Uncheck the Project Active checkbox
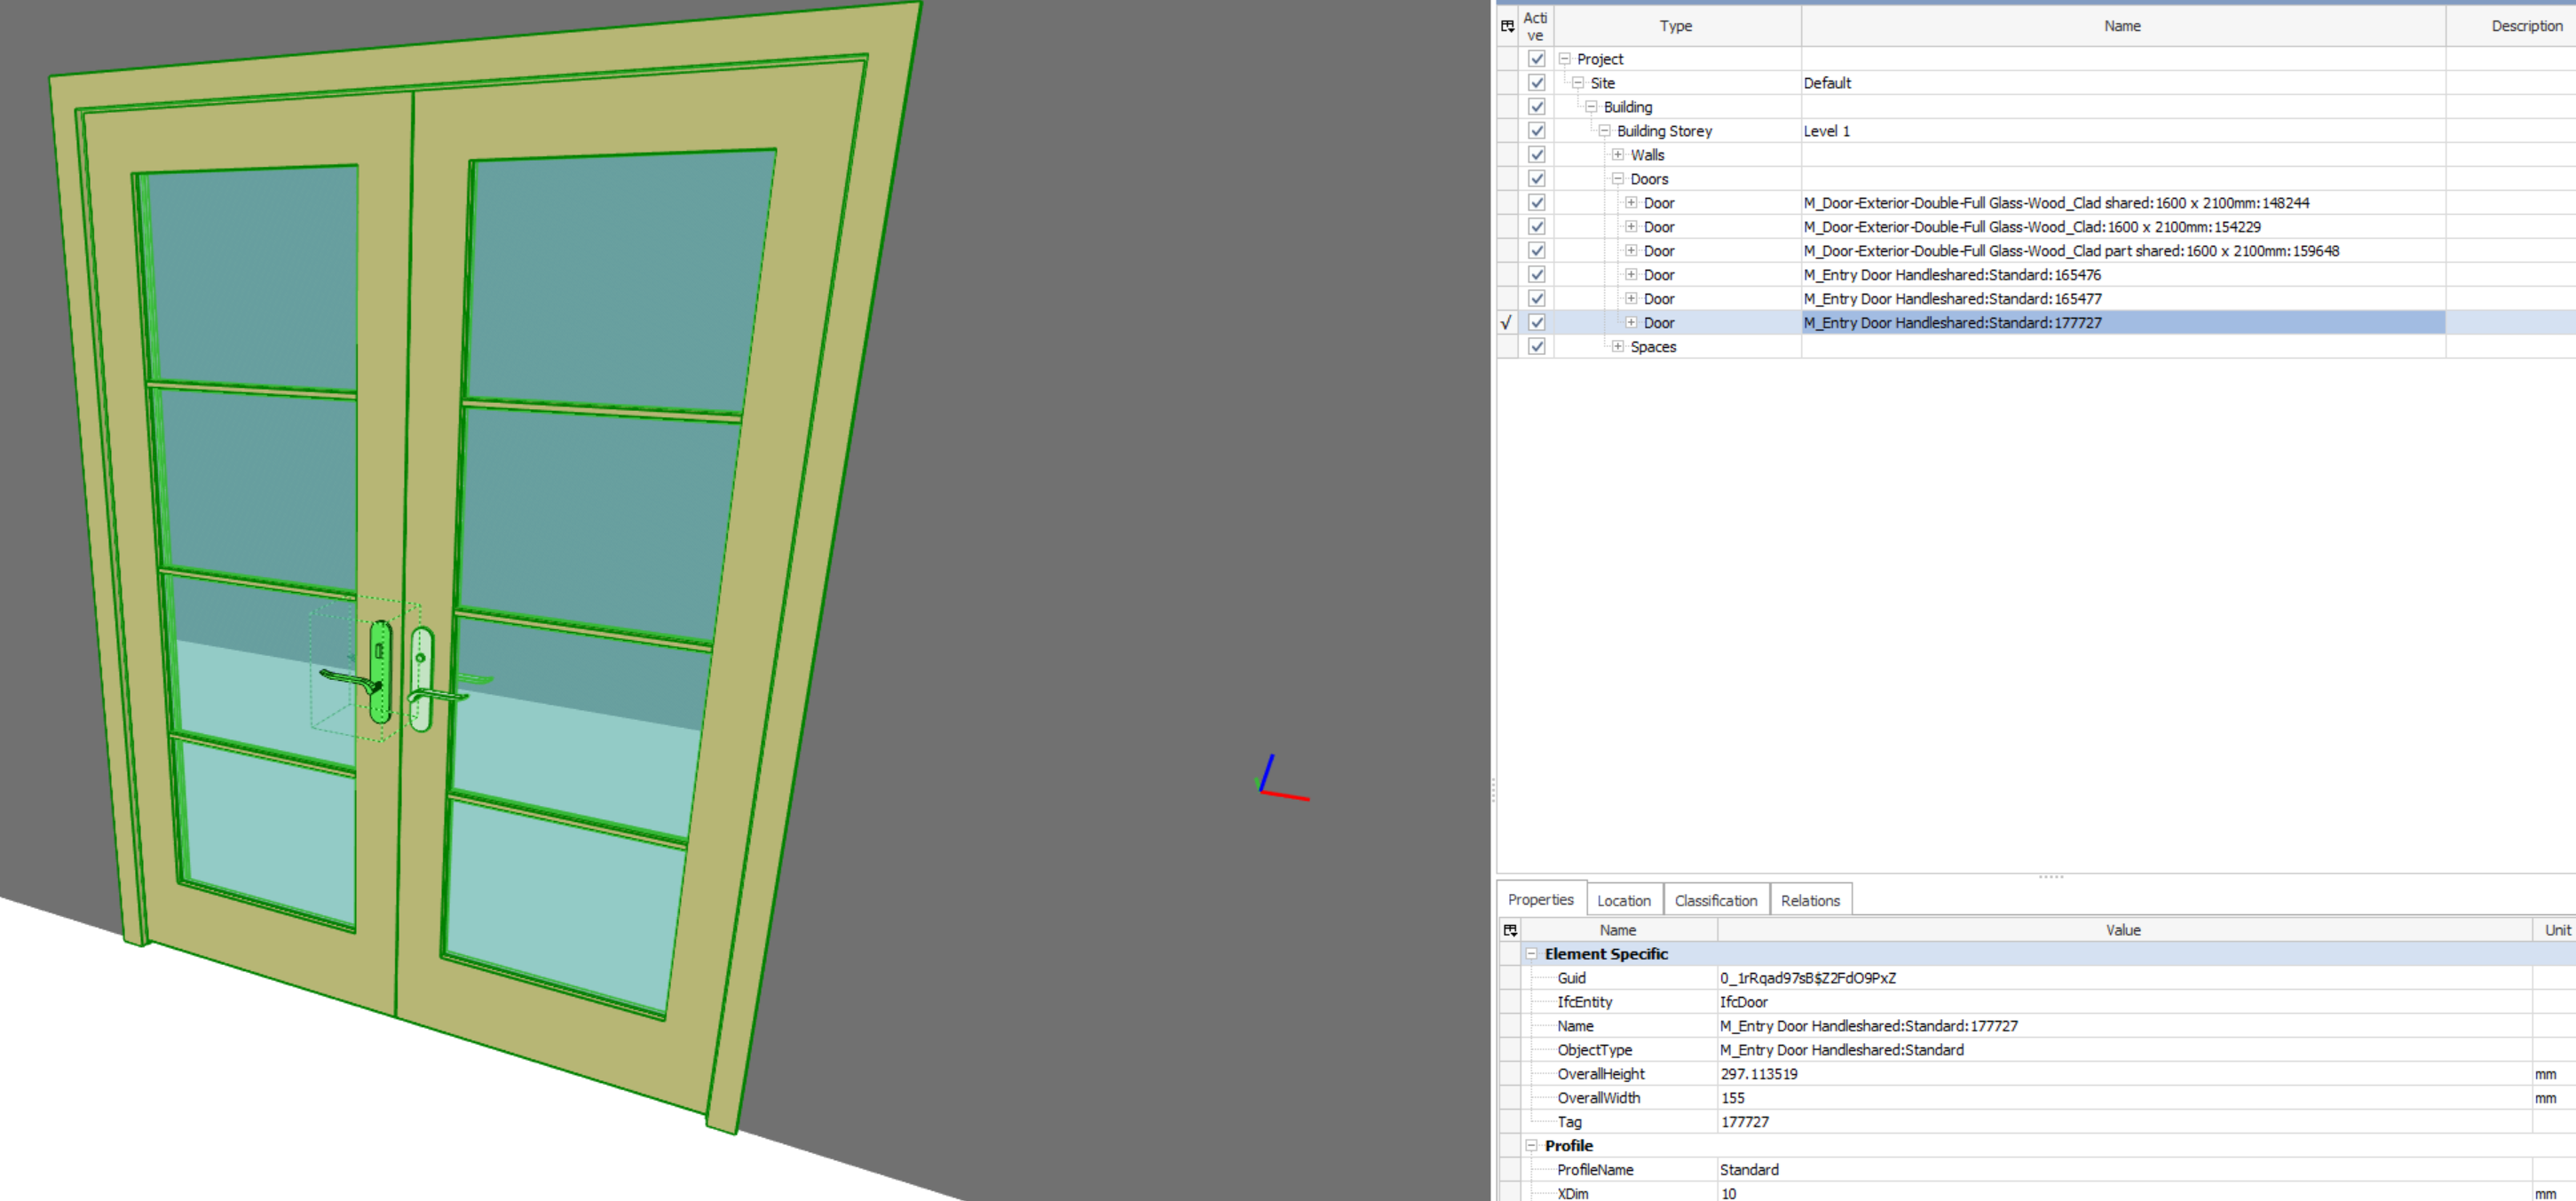This screenshot has width=2576, height=1201. (x=1536, y=58)
